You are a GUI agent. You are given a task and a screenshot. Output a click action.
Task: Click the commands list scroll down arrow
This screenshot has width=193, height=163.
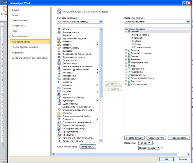[101, 141]
